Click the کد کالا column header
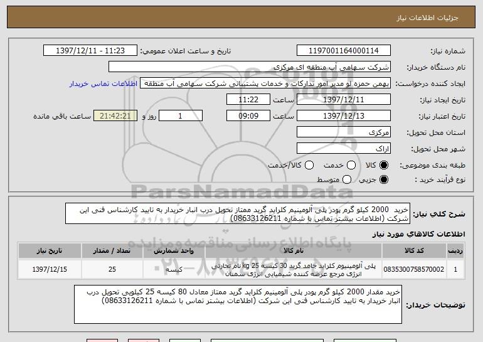 coord(414,251)
